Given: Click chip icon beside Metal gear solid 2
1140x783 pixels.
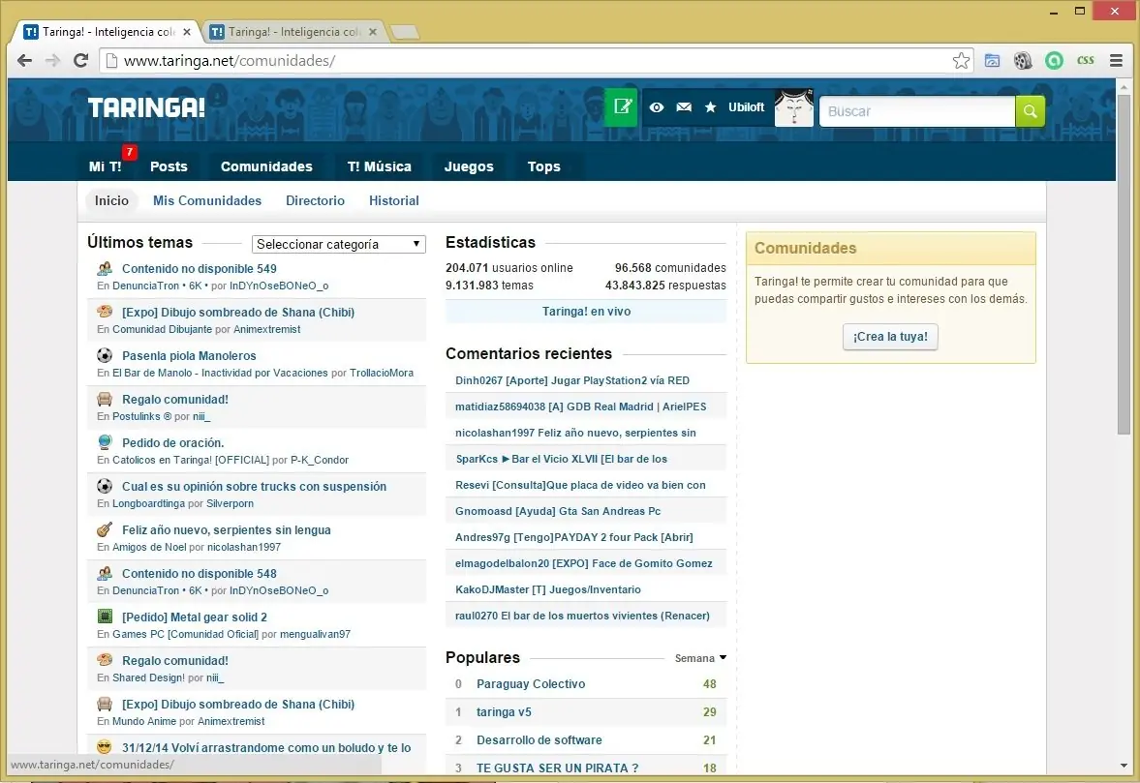Looking at the screenshot, I should coord(105,617).
